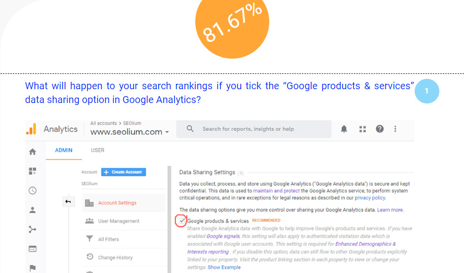
Task: Open Realtime clock icon in sidebar
Action: click(x=33, y=191)
